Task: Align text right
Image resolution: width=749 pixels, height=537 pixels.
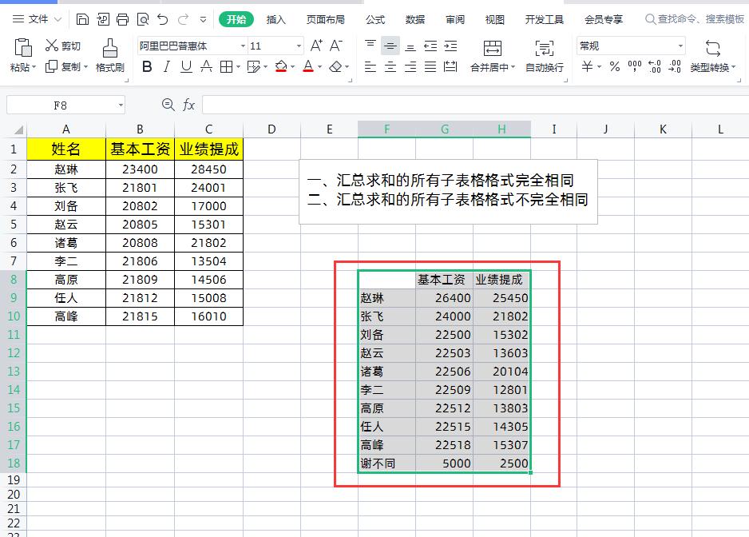Action: [410, 66]
